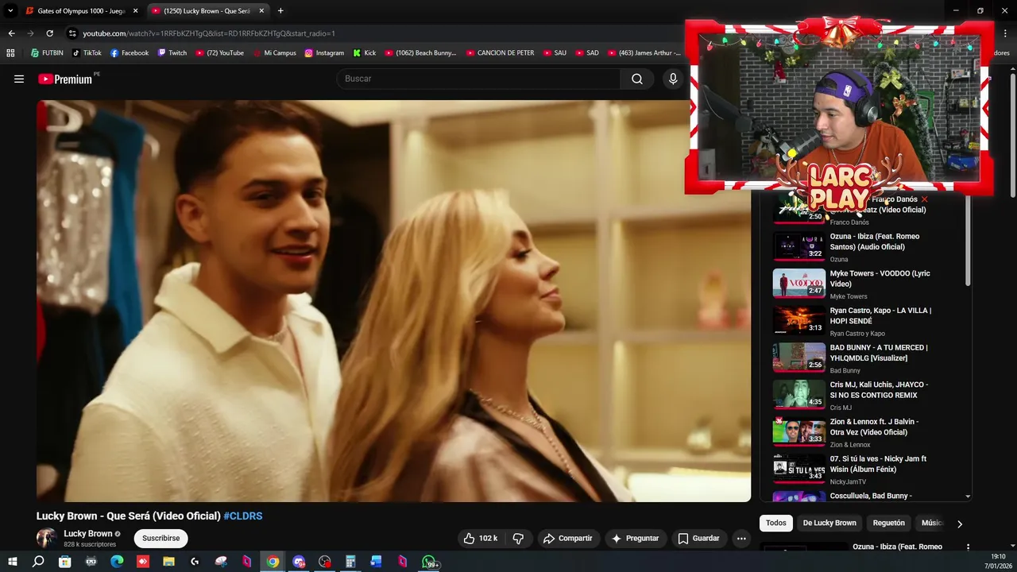
Task: Click the youtube.com address bar URL
Action: (x=209, y=33)
